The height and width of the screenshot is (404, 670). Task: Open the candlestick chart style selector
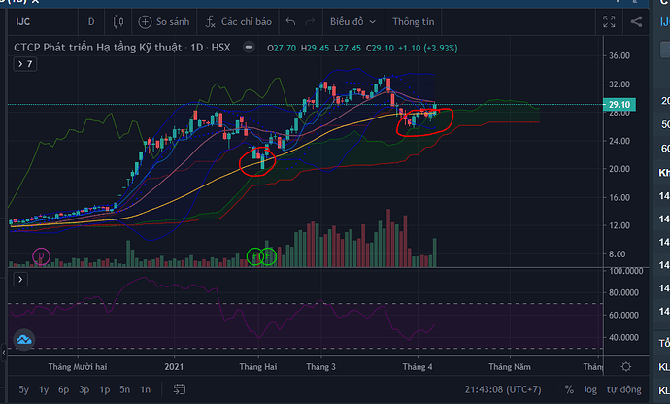pos(118,21)
